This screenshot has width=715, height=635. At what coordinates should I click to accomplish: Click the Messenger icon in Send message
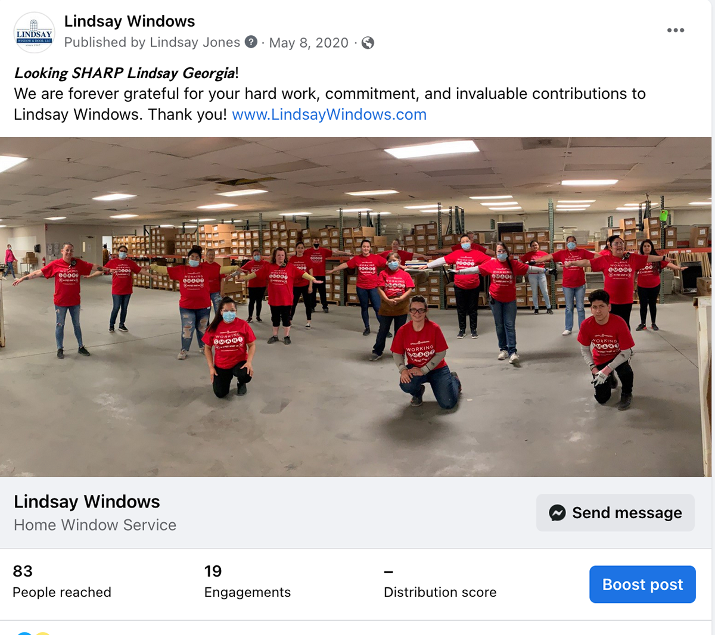pyautogui.click(x=557, y=513)
